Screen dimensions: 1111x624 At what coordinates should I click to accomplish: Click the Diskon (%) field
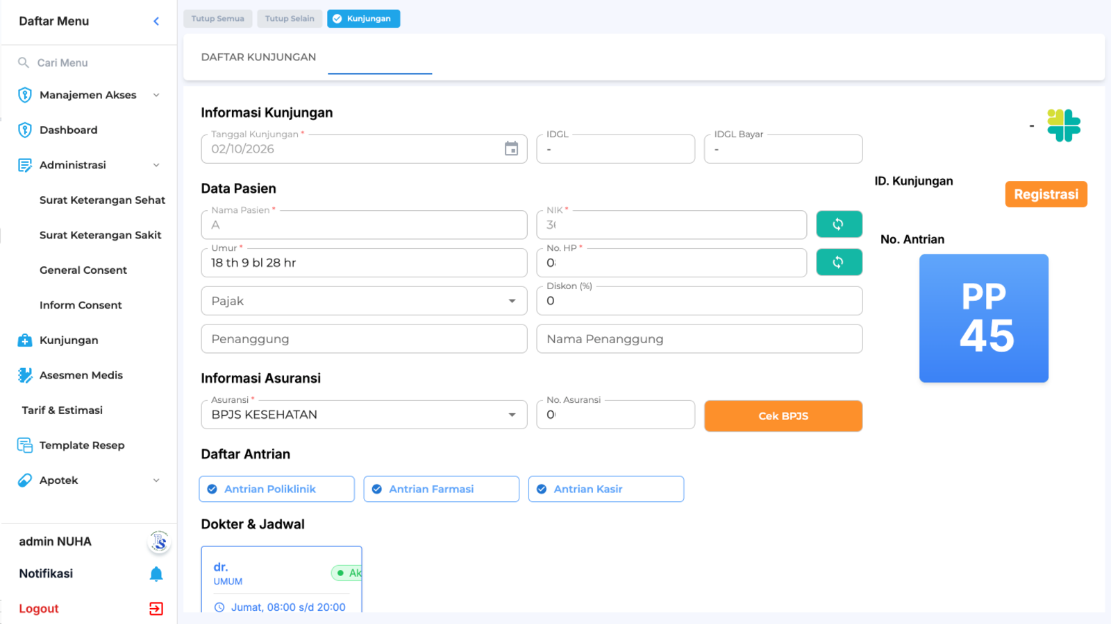(699, 301)
